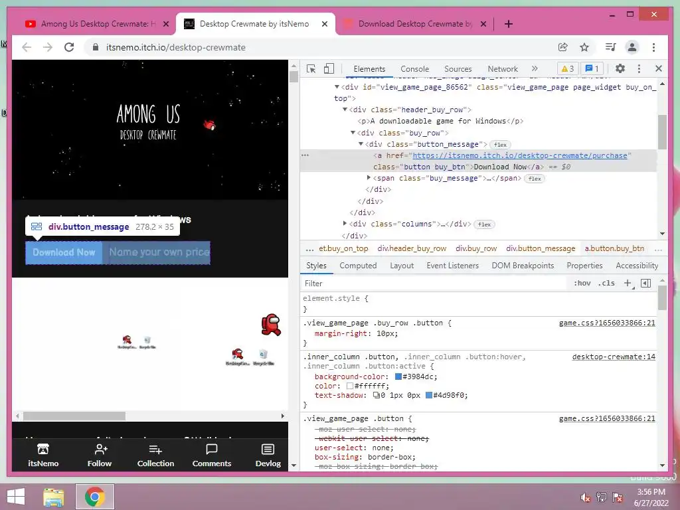Close the Download Desktop Crewmate tab
This screenshot has width=680, height=510.
tap(483, 24)
